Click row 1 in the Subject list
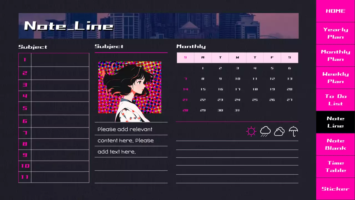 tap(60, 60)
